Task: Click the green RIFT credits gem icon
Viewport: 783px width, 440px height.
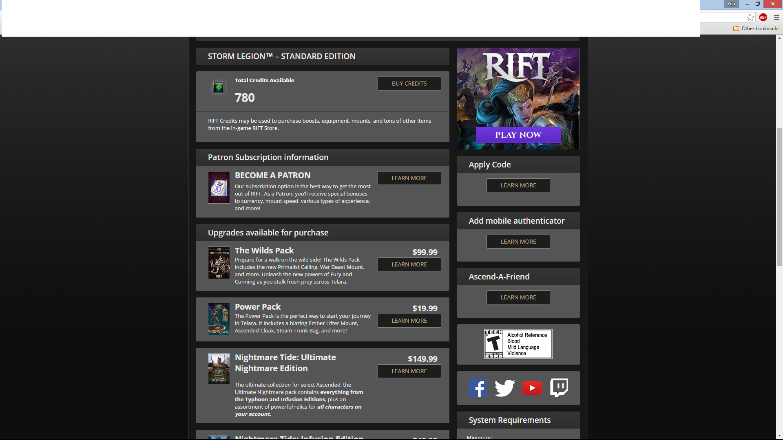Action: tap(219, 87)
